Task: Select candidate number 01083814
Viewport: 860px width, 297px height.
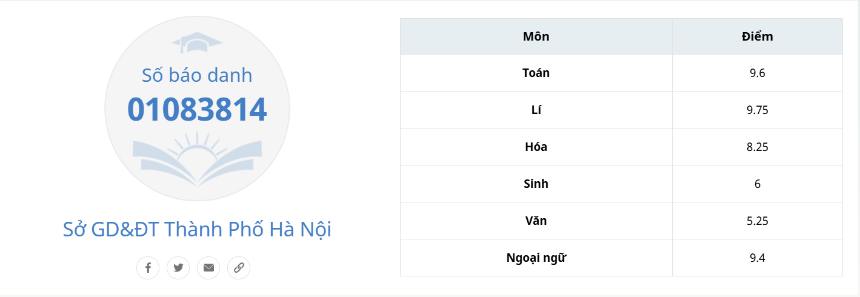Action: coord(197,110)
